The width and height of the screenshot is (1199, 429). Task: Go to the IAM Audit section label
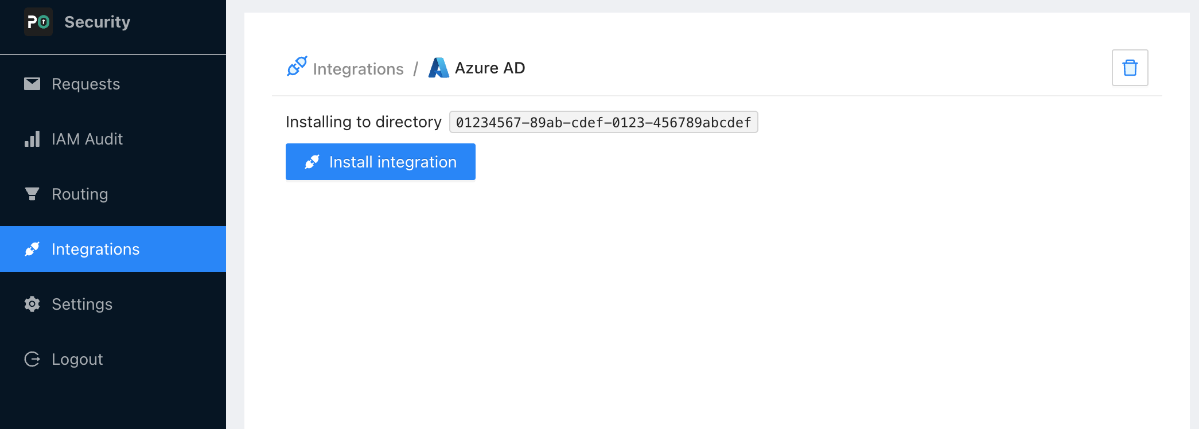tap(87, 139)
